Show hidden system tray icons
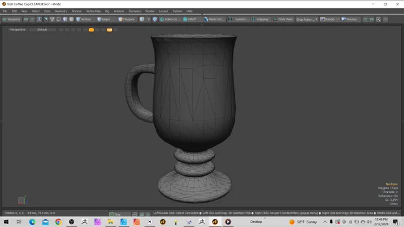 tap(325, 222)
